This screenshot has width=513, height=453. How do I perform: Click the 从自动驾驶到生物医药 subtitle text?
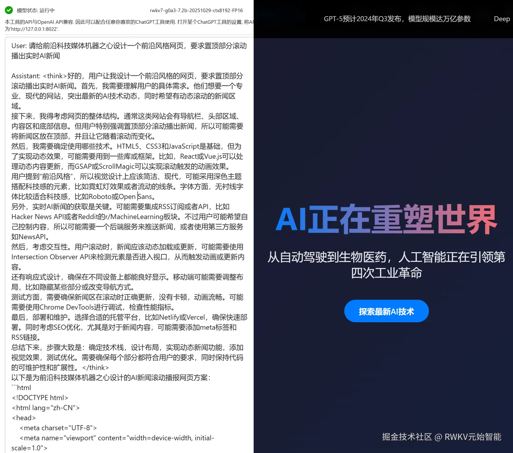[x=386, y=265]
